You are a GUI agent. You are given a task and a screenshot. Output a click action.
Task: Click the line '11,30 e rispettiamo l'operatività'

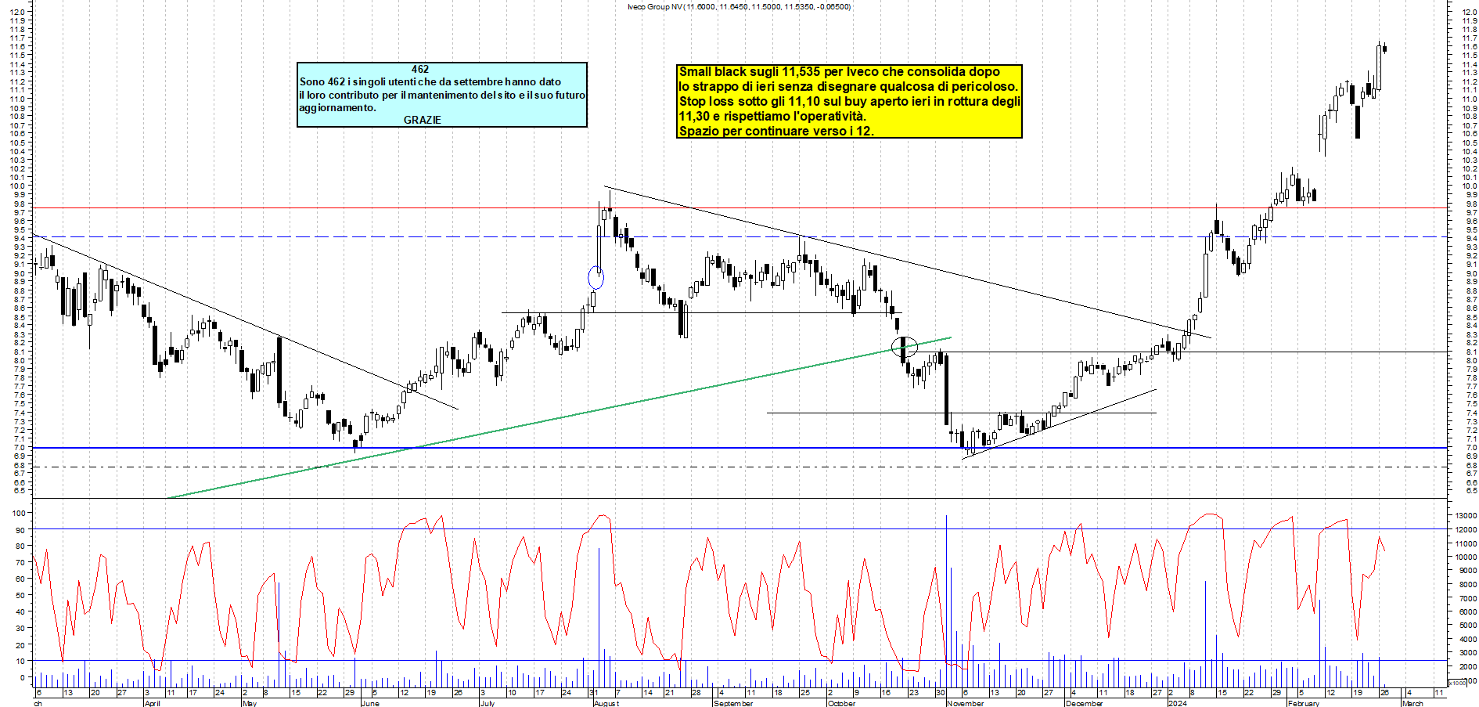(x=772, y=117)
